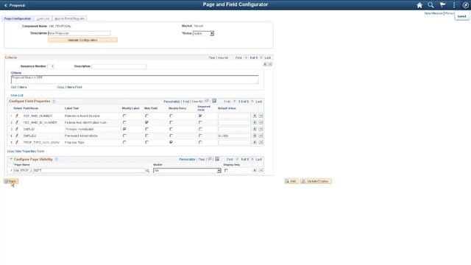This screenshot has width=471, height=265.
Task: Uncheck Disable Entry checkbox in row 5
Action: [x=171, y=142]
